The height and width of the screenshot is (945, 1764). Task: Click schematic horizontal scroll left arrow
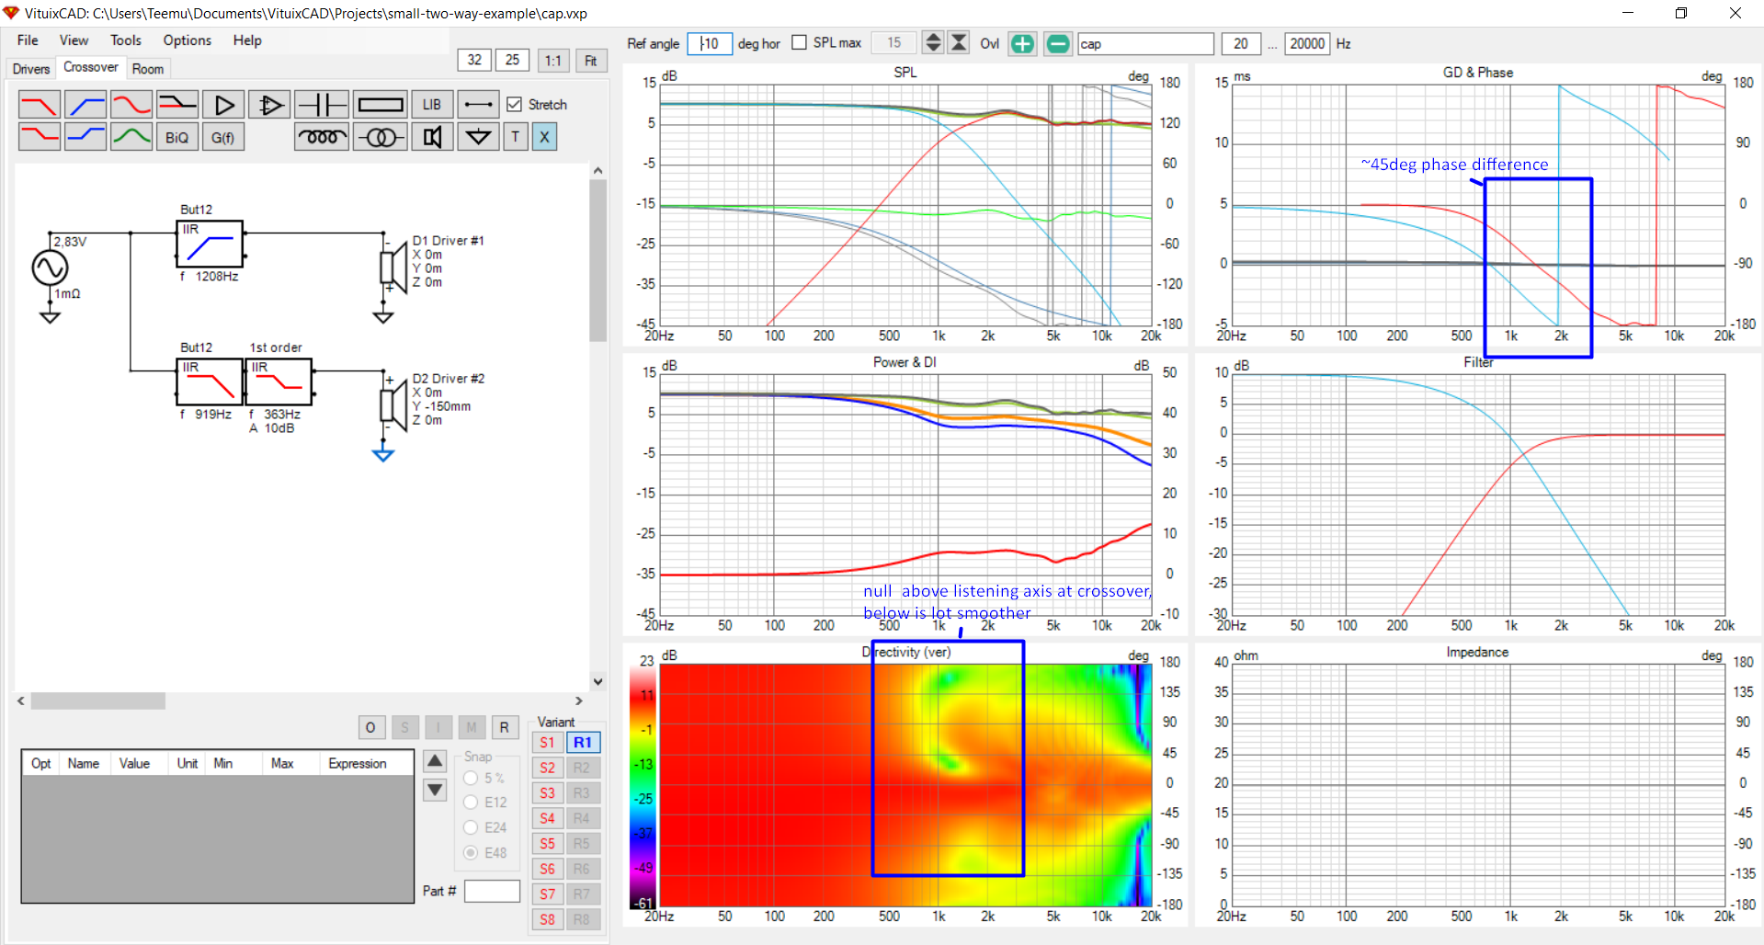coord(21,700)
